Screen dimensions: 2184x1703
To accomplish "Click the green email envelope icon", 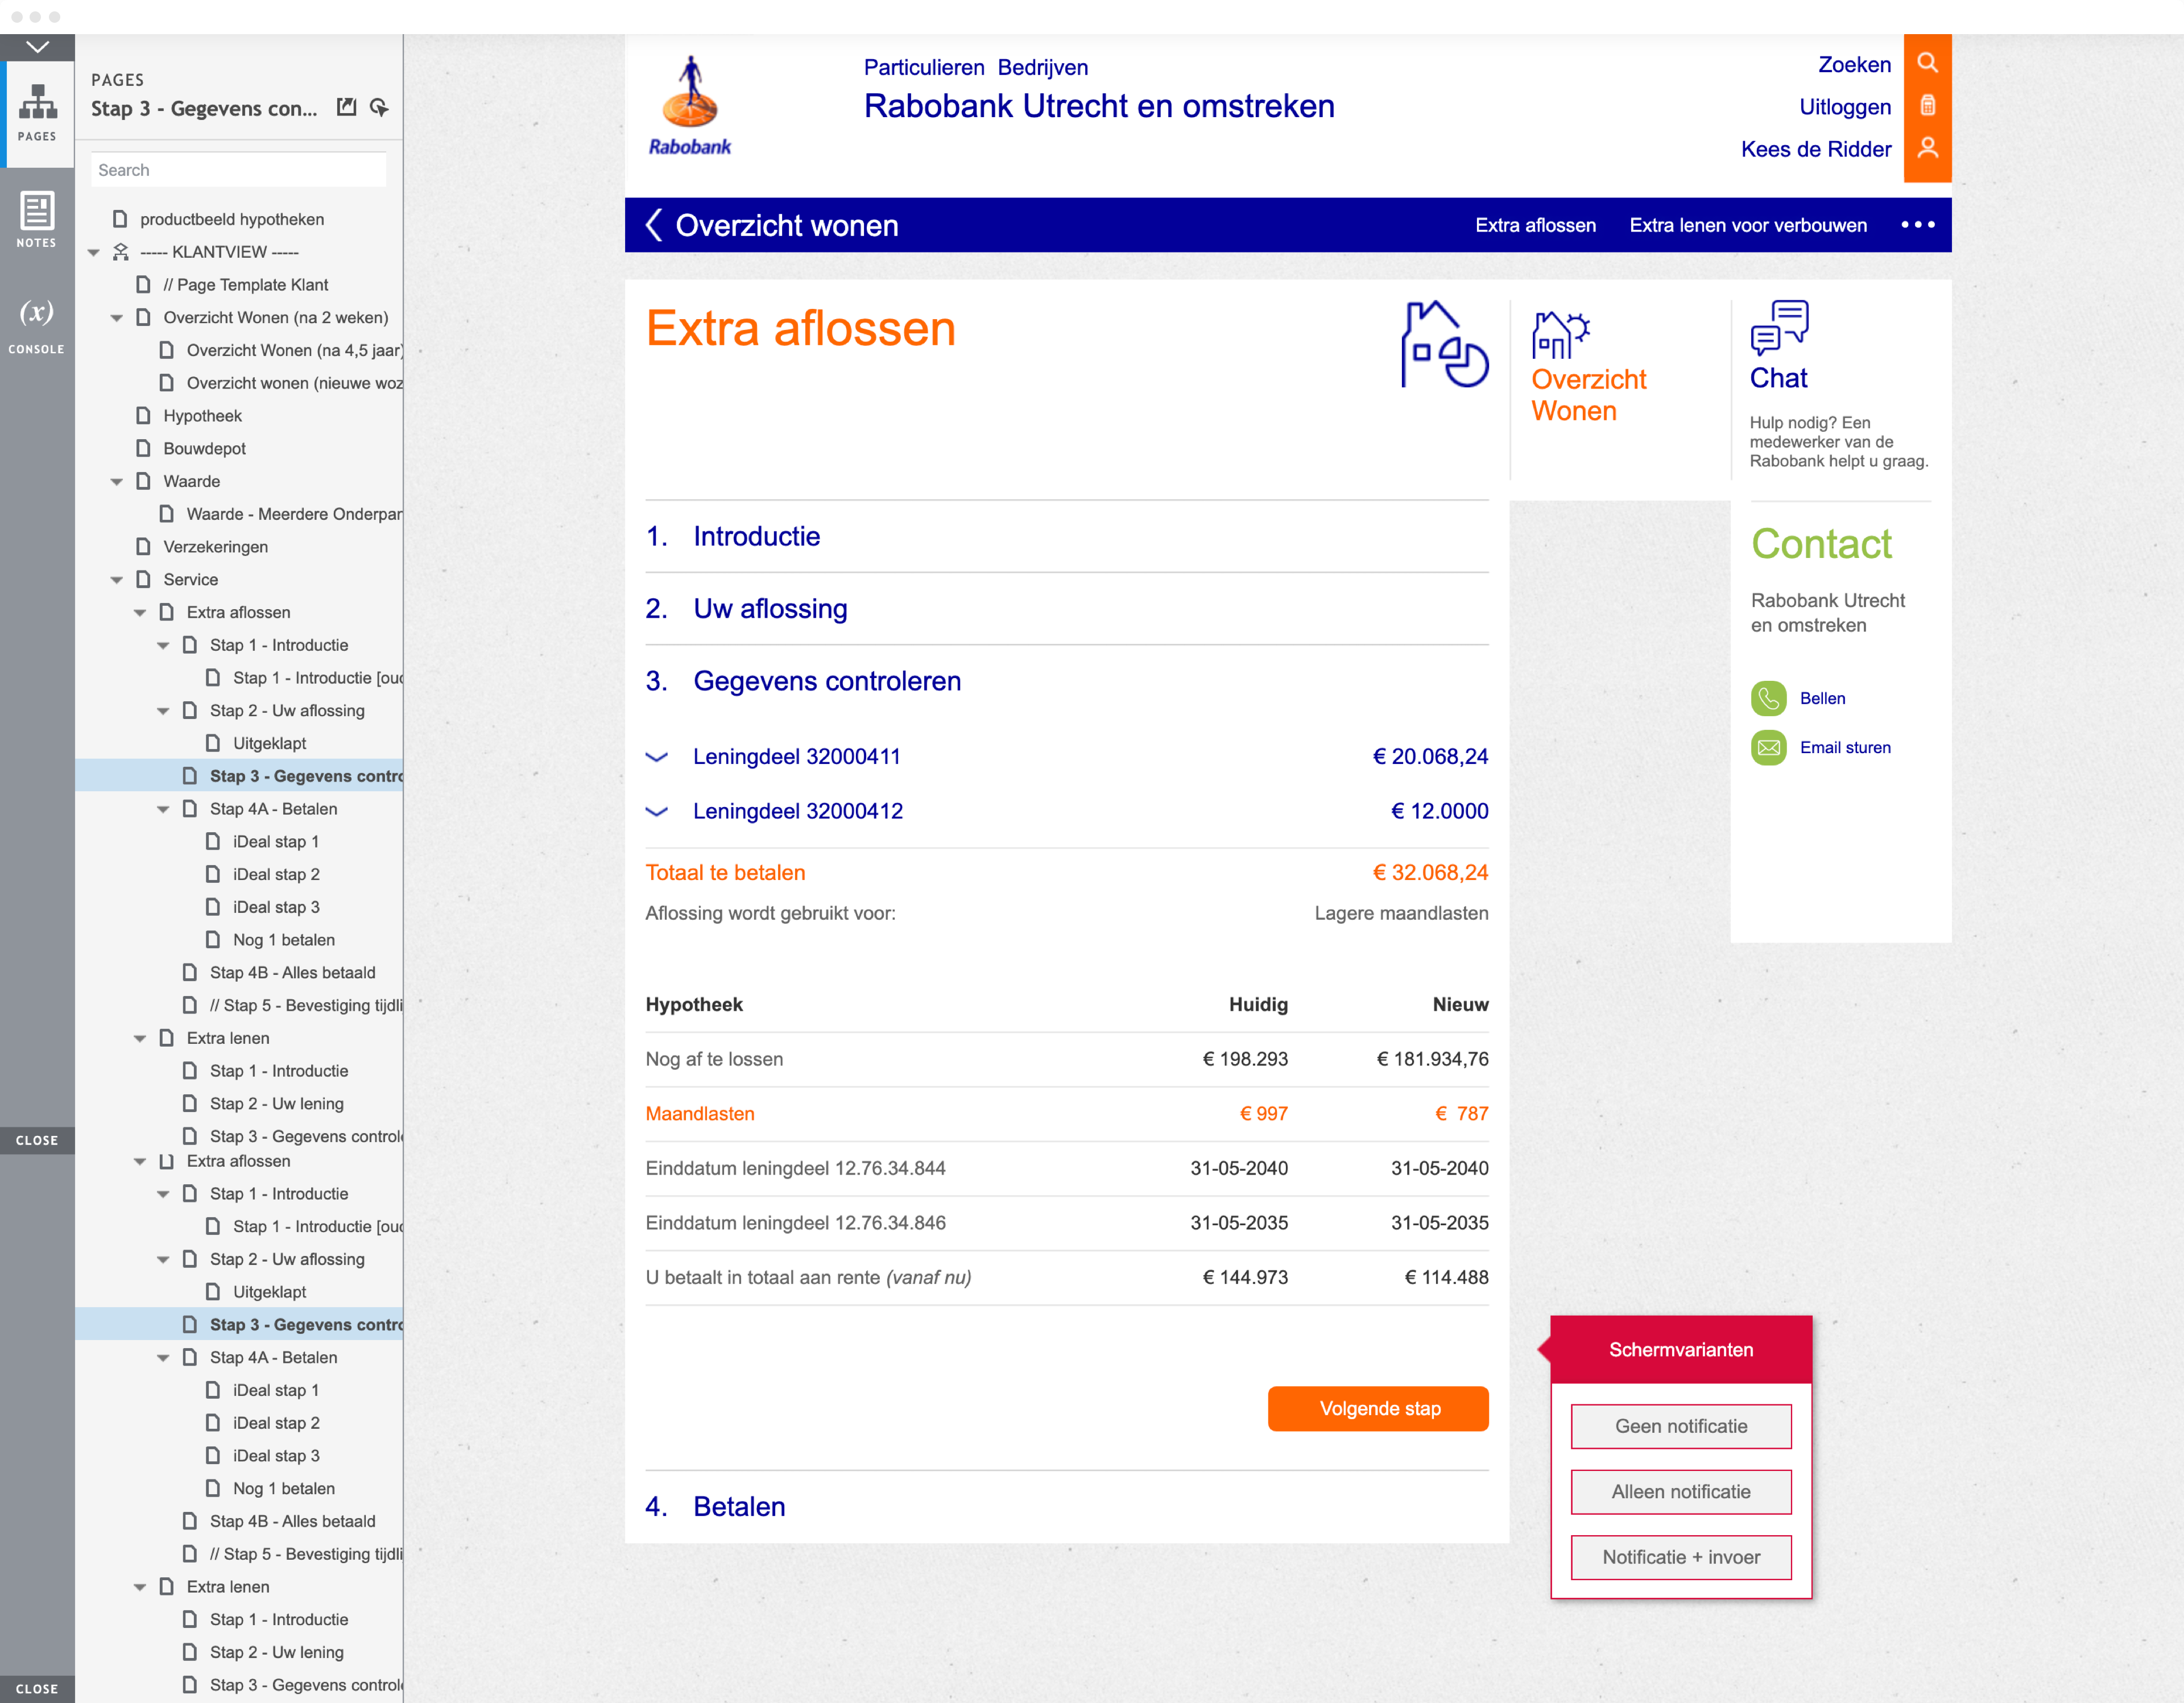I will tap(1768, 747).
